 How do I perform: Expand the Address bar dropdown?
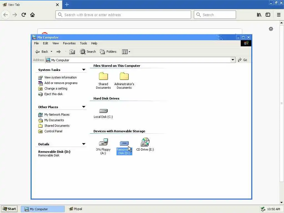[233, 60]
